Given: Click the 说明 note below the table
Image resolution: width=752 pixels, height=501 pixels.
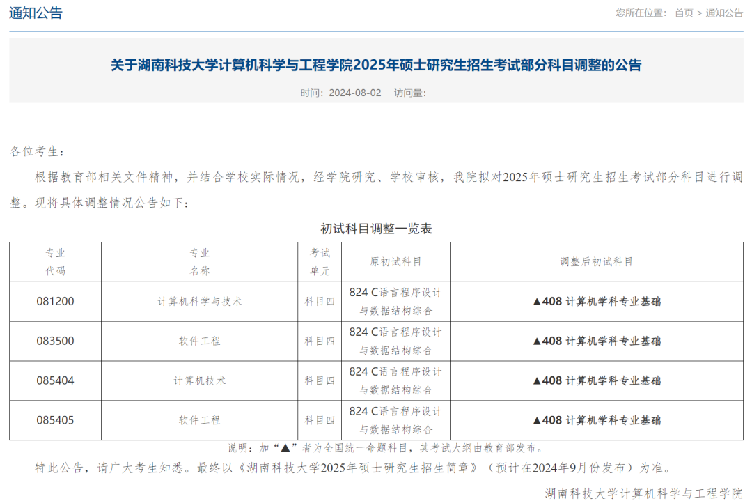Looking at the screenshot, I should (x=386, y=448).
